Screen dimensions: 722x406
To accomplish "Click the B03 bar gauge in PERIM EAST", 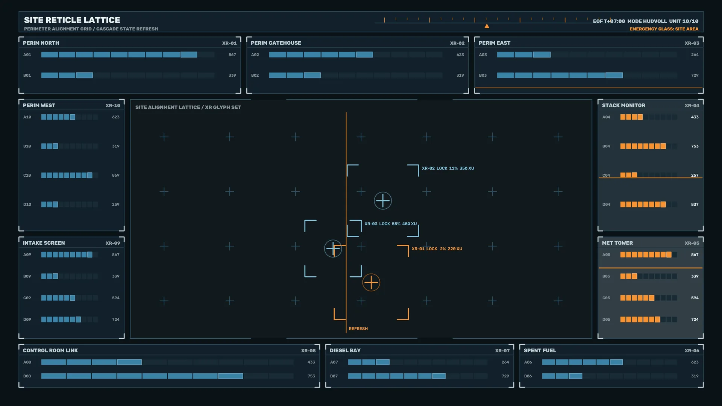I will click(x=587, y=75).
